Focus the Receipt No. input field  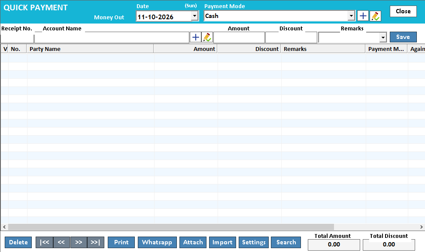(17, 39)
